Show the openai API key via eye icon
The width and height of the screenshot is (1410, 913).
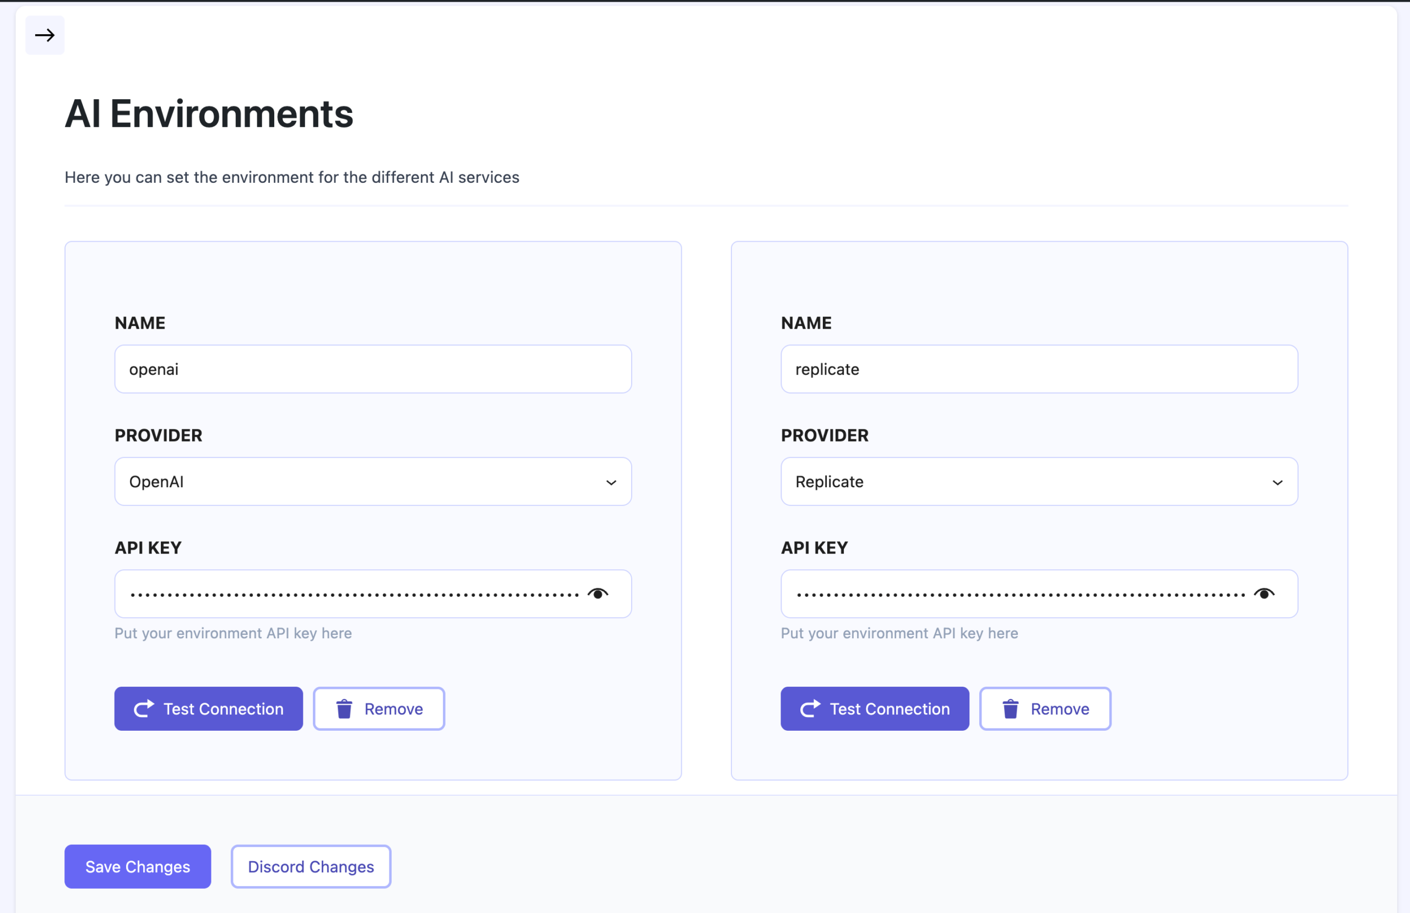pyautogui.click(x=598, y=594)
